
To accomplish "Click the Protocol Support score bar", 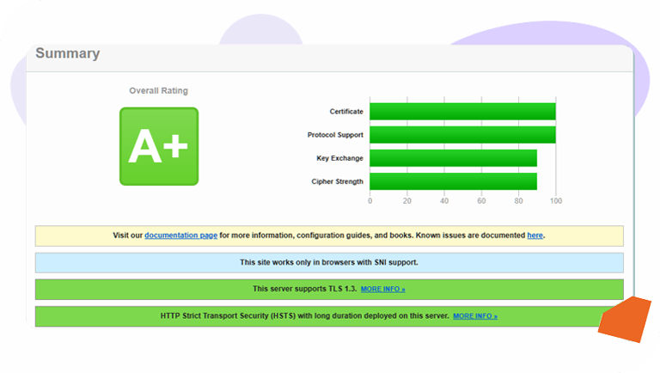I will click(462, 135).
